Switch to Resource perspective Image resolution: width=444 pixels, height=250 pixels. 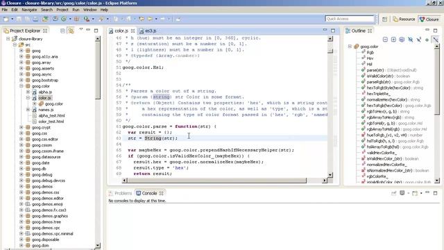(x=404, y=19)
